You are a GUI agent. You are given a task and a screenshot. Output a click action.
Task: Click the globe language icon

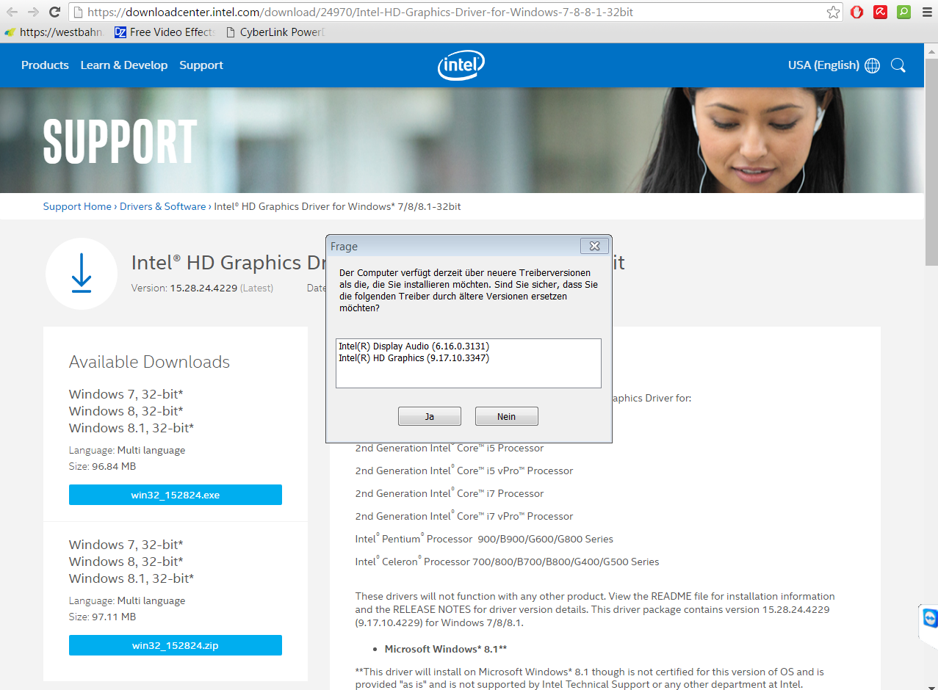[873, 65]
